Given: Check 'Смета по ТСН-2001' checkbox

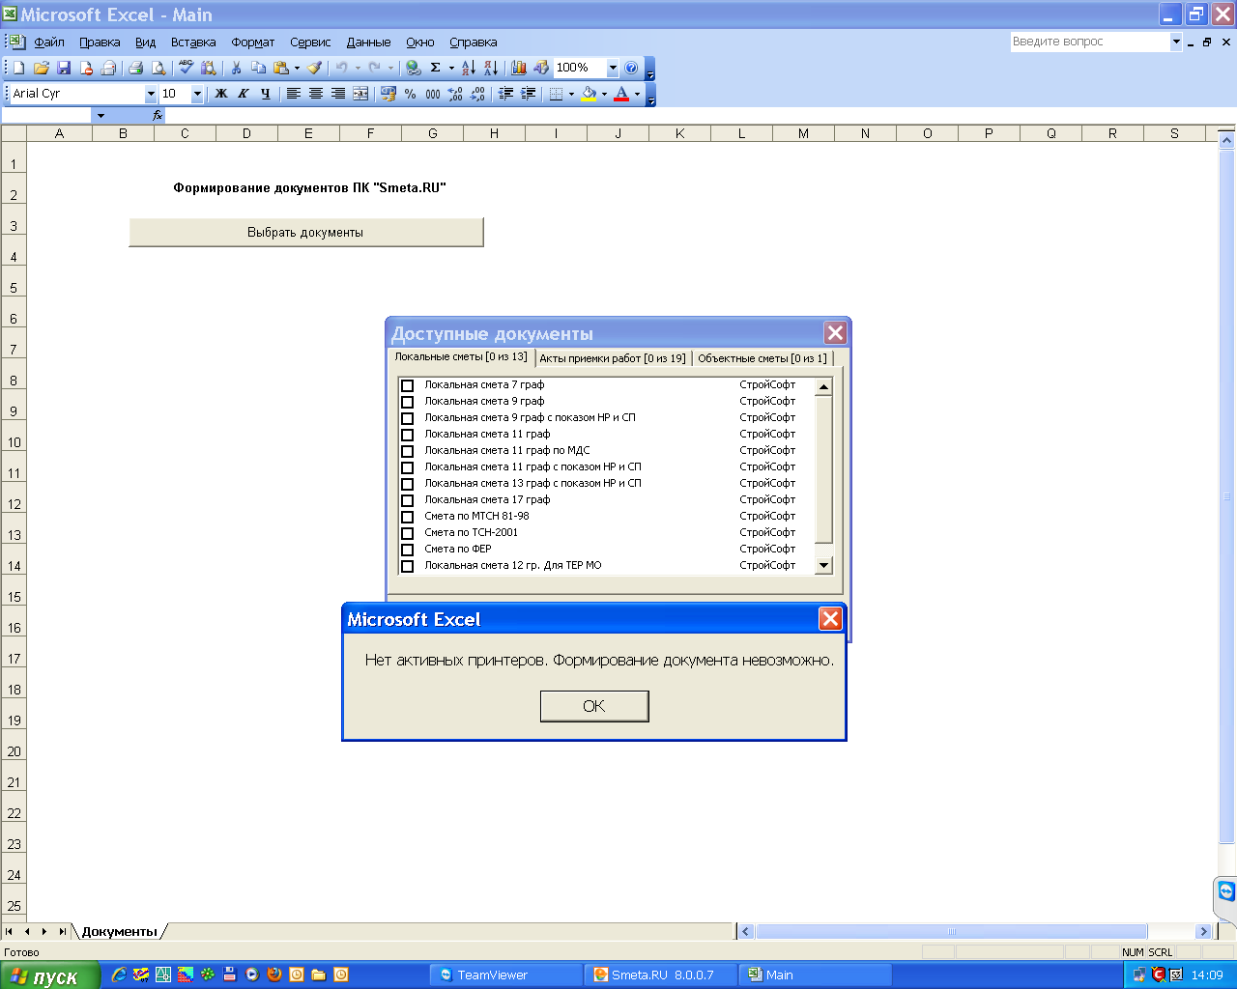Looking at the screenshot, I should pyautogui.click(x=407, y=533).
